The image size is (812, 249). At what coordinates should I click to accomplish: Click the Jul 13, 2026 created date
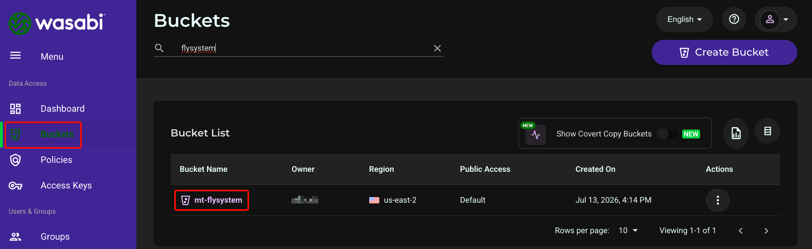tap(613, 200)
